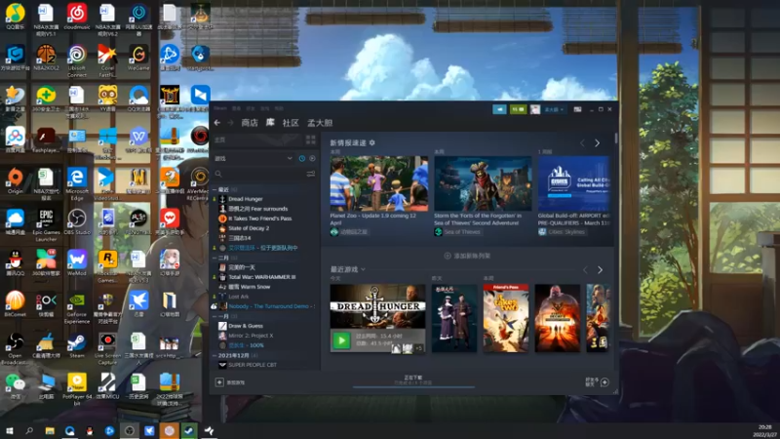Open the It Takes Two game cover
Viewport: 780px width, 439px height.
point(506,318)
